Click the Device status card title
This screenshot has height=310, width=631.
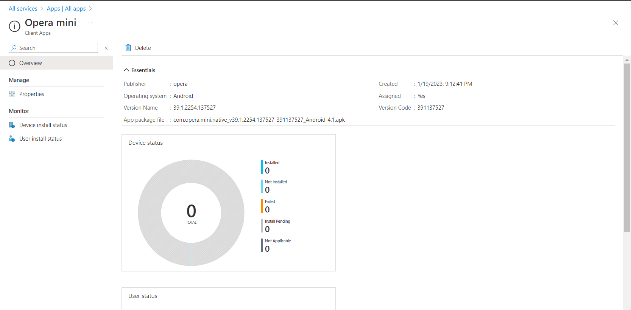point(145,143)
